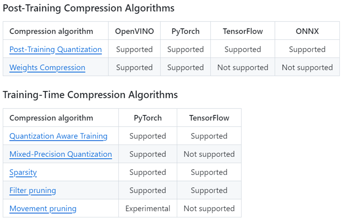This screenshot has width=341, height=219.
Task: Open the Filter pruning link
Action: tap(33, 190)
